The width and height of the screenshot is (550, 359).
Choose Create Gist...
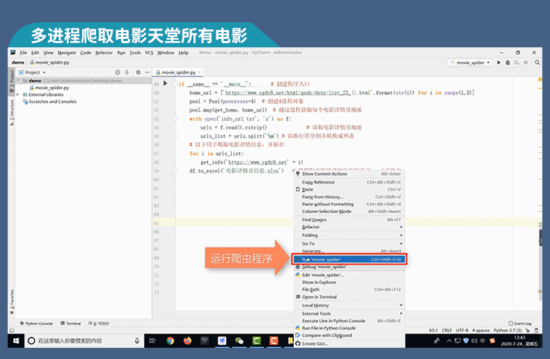click(x=349, y=344)
